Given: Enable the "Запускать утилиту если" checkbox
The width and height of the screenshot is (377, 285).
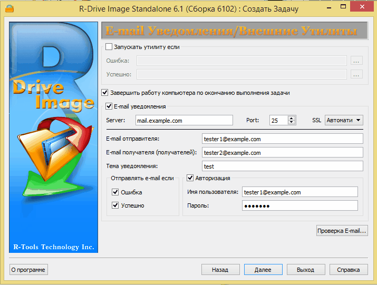Looking at the screenshot, I should point(109,46).
